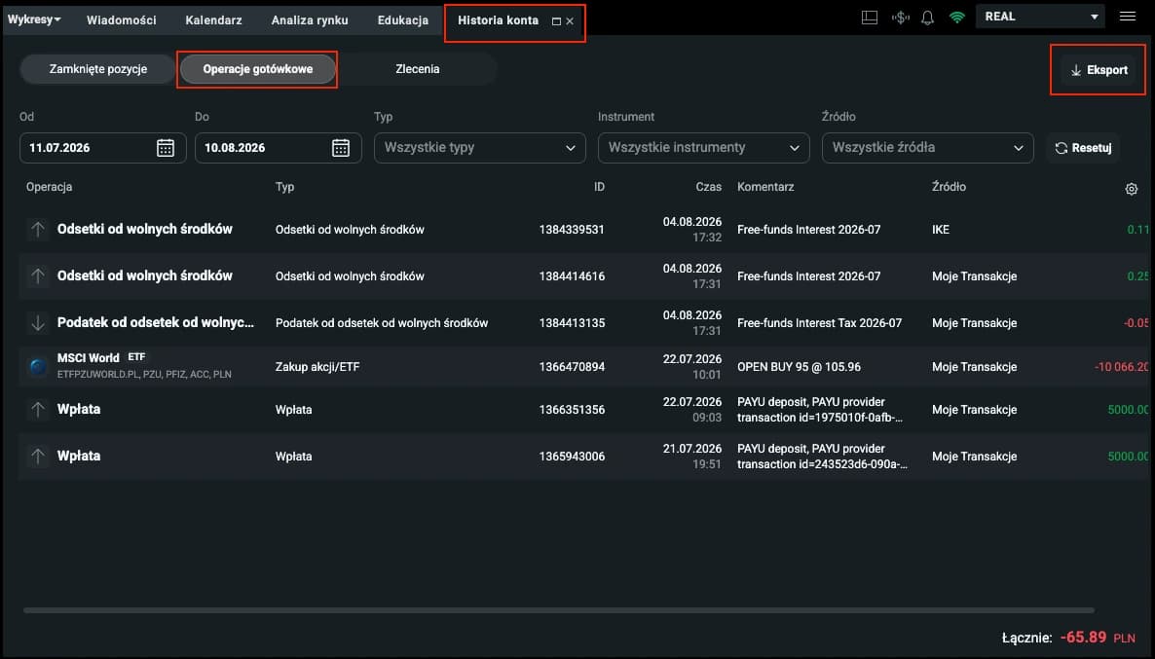
Task: Click the Do date field 10.08.2026
Action: 278,148
